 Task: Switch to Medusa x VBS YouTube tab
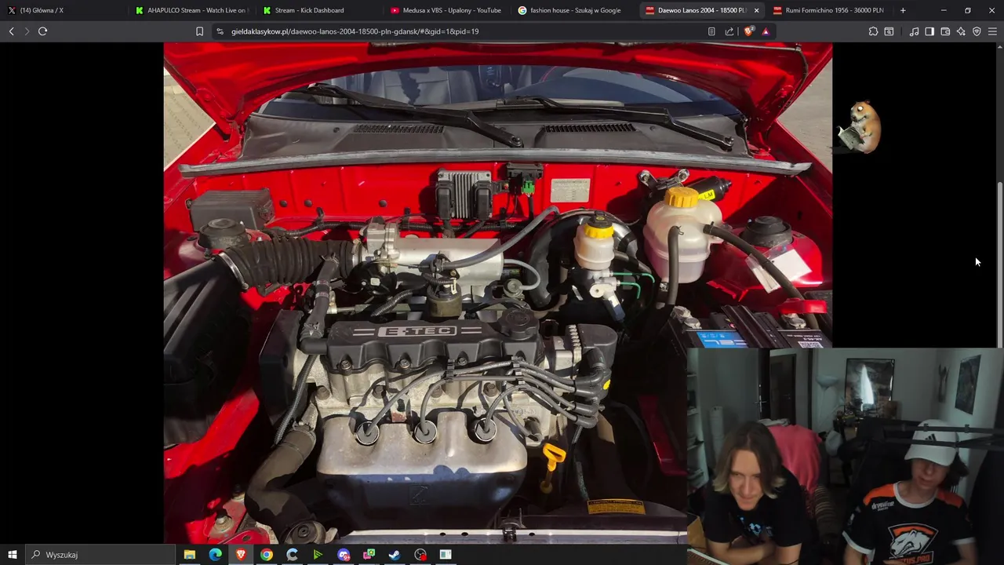446,10
